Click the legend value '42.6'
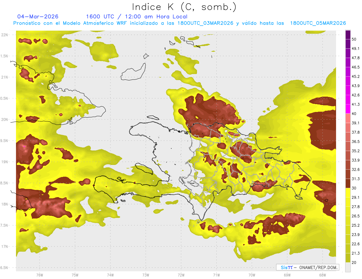Image resolution: width=362 pixels, height=279 pixels. (356, 95)
